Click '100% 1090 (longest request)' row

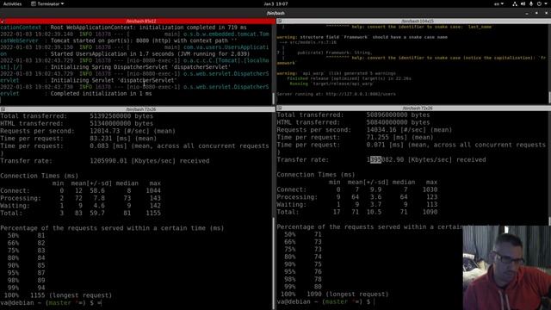335,294
